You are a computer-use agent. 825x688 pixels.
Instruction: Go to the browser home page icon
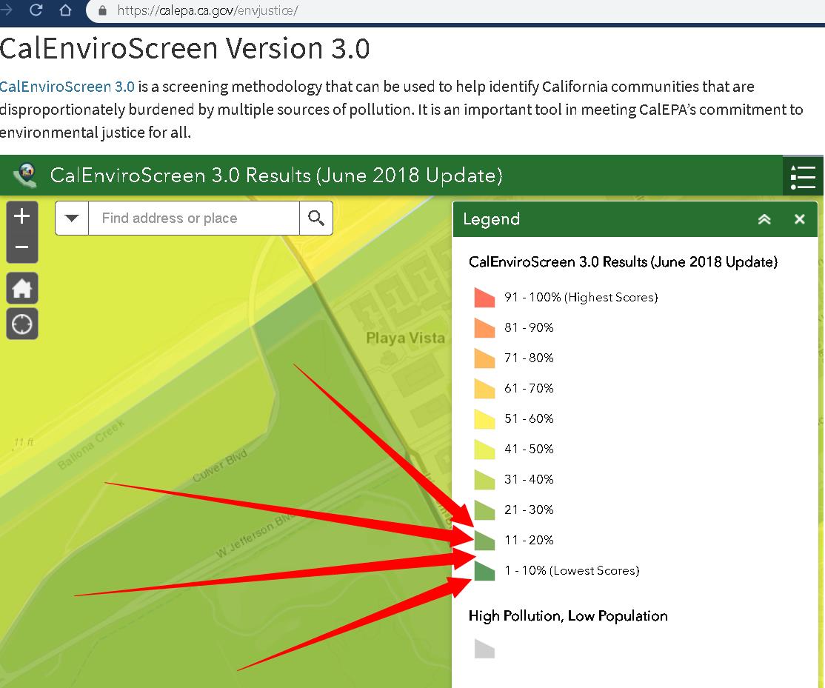65,10
